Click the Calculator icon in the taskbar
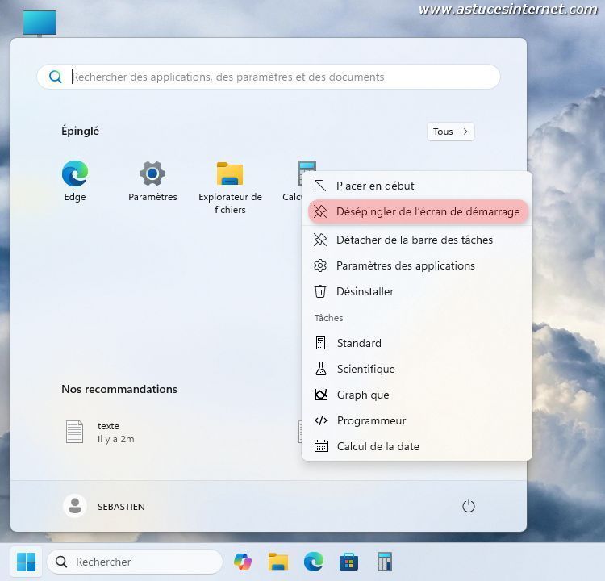This screenshot has width=605, height=581. coord(384,562)
